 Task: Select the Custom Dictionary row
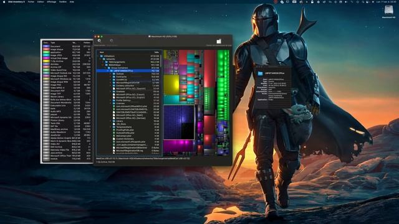pyautogui.click(x=128, y=139)
